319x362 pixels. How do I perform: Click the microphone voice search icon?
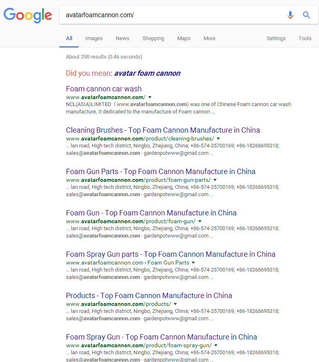click(290, 15)
